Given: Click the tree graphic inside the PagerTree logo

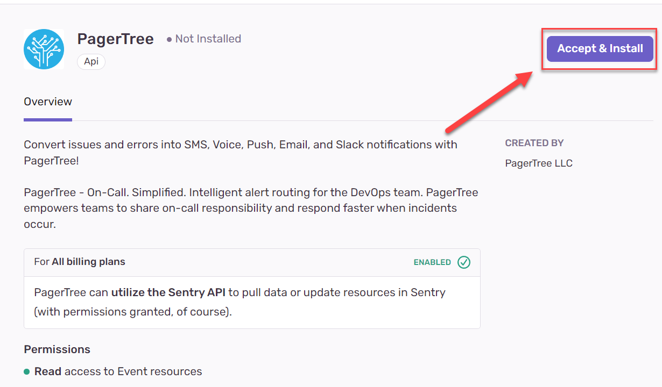Looking at the screenshot, I should click(x=44, y=49).
